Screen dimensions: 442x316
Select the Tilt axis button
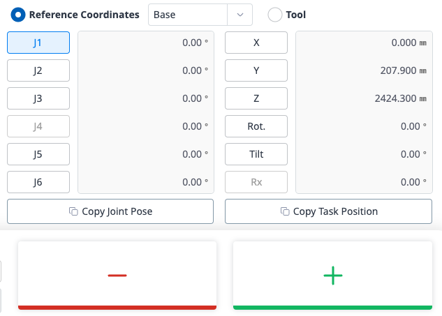[x=256, y=154]
